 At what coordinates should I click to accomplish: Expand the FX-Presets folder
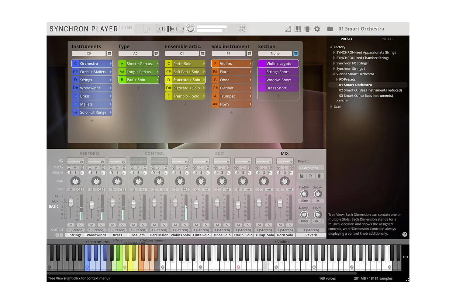[x=337, y=79]
